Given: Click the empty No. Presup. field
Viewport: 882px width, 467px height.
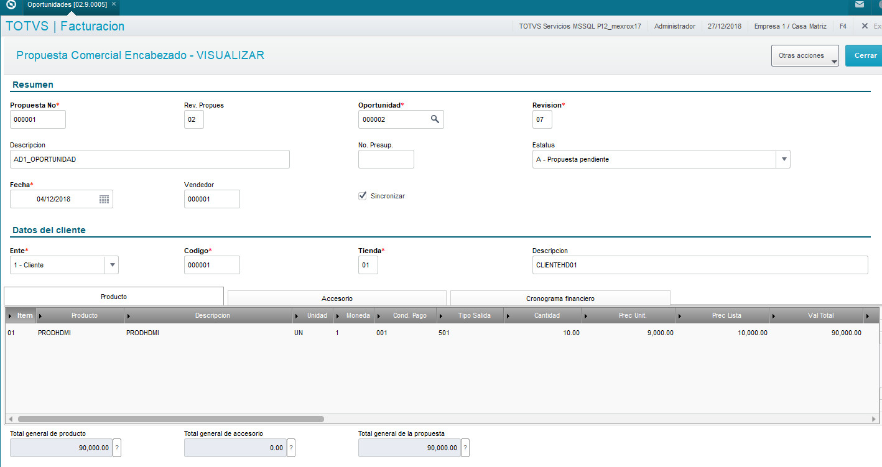Looking at the screenshot, I should [x=386, y=159].
